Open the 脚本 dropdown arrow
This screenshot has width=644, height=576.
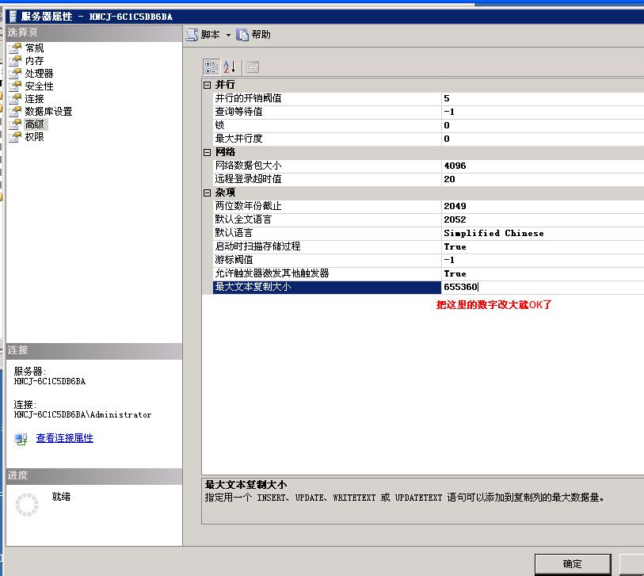(x=228, y=35)
